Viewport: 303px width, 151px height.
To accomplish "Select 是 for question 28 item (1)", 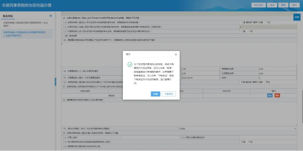I will tap(242, 22).
